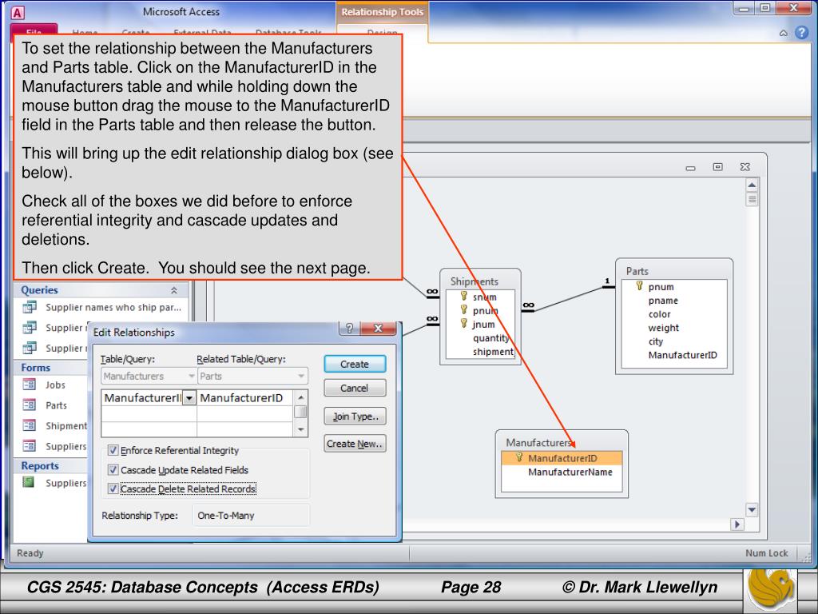Click the Create New.. button

(x=355, y=444)
